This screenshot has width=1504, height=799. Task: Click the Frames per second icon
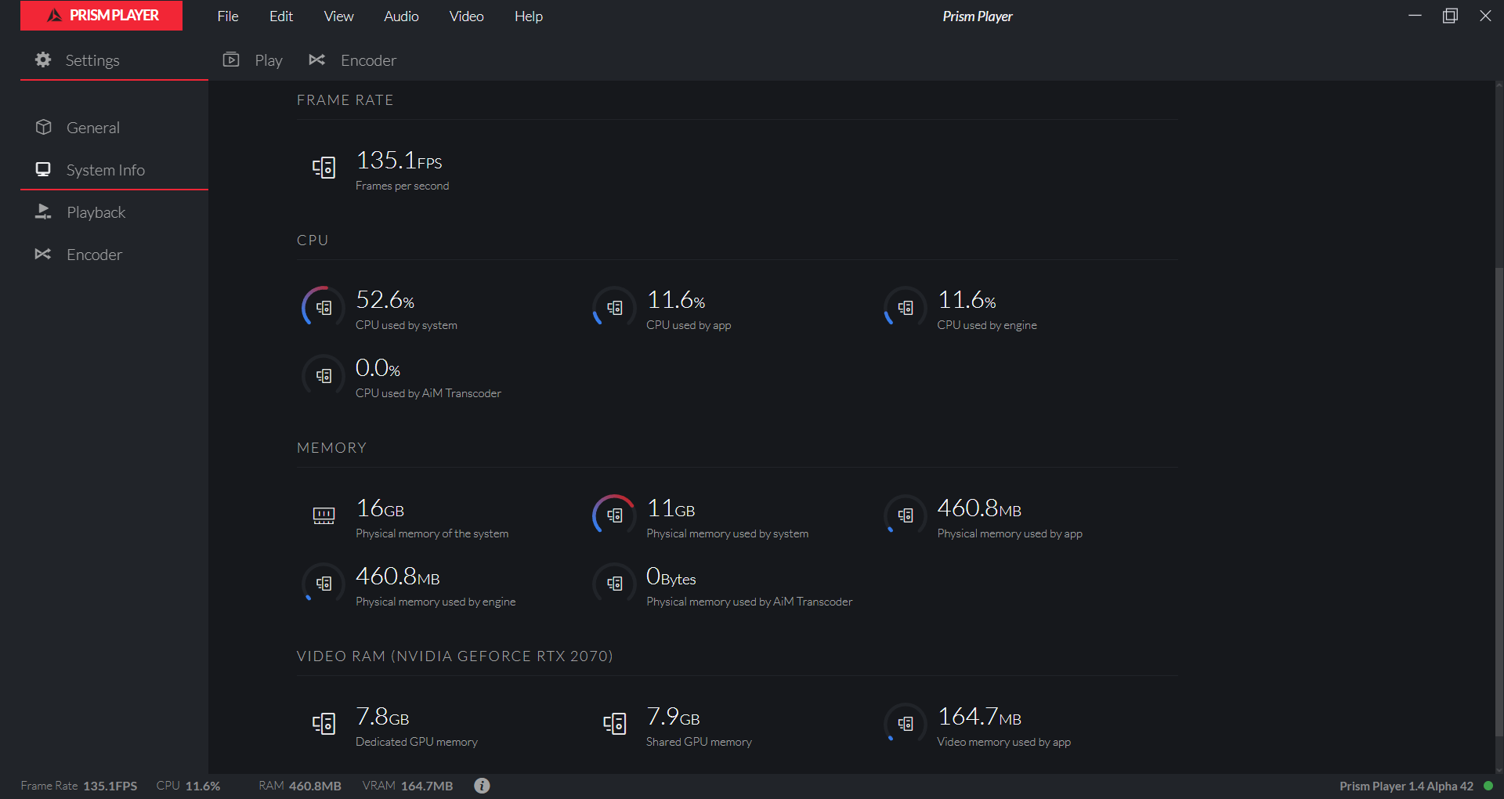click(324, 167)
